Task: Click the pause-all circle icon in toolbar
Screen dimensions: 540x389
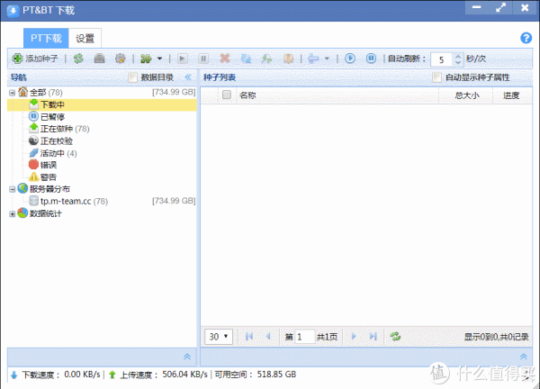Action: 371,59
